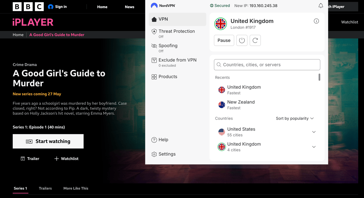Add programme to Watchlist with plus button
The image size is (364, 198).
tap(66, 159)
